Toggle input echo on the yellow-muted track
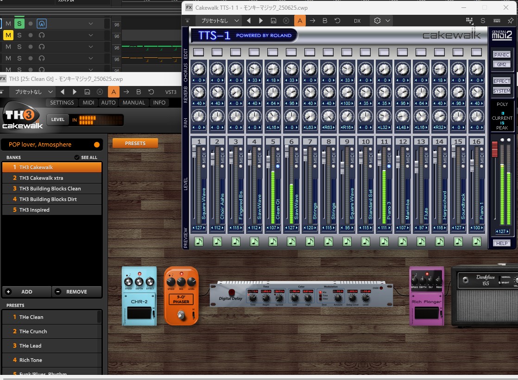The width and height of the screenshot is (518, 380). (x=42, y=35)
